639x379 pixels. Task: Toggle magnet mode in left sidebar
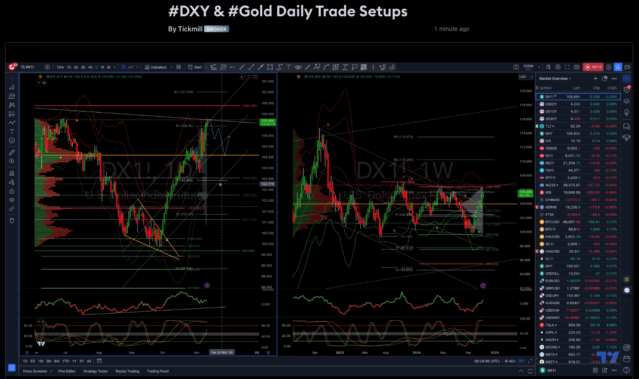pyautogui.click(x=12, y=173)
